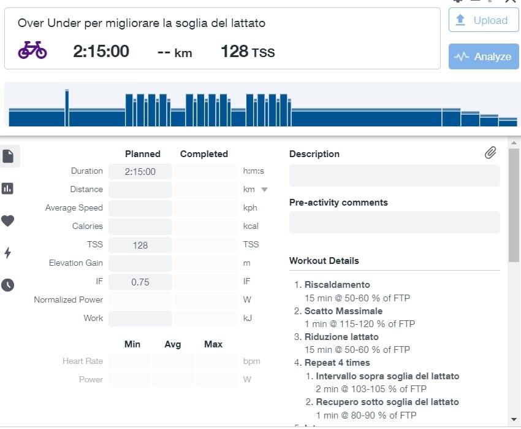Click the purple bike sport icon
The height and width of the screenshot is (429, 521).
point(32,50)
